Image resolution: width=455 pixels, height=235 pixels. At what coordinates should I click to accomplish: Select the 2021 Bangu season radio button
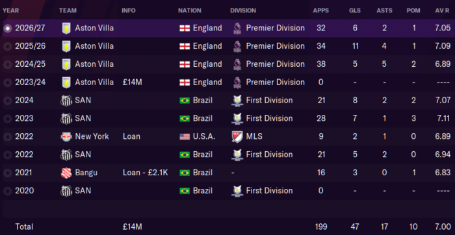8,173
